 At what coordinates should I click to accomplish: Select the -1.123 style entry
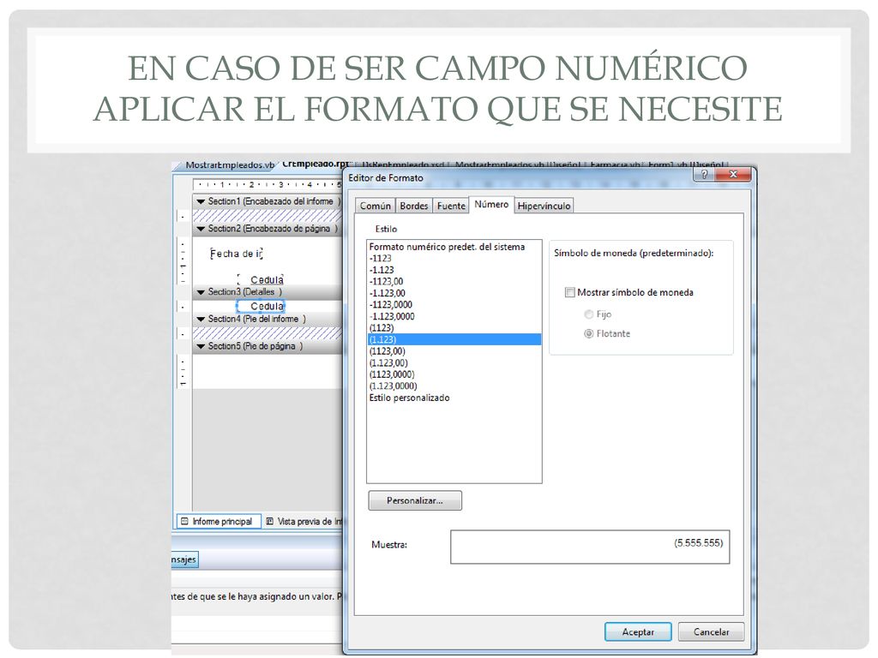454,270
